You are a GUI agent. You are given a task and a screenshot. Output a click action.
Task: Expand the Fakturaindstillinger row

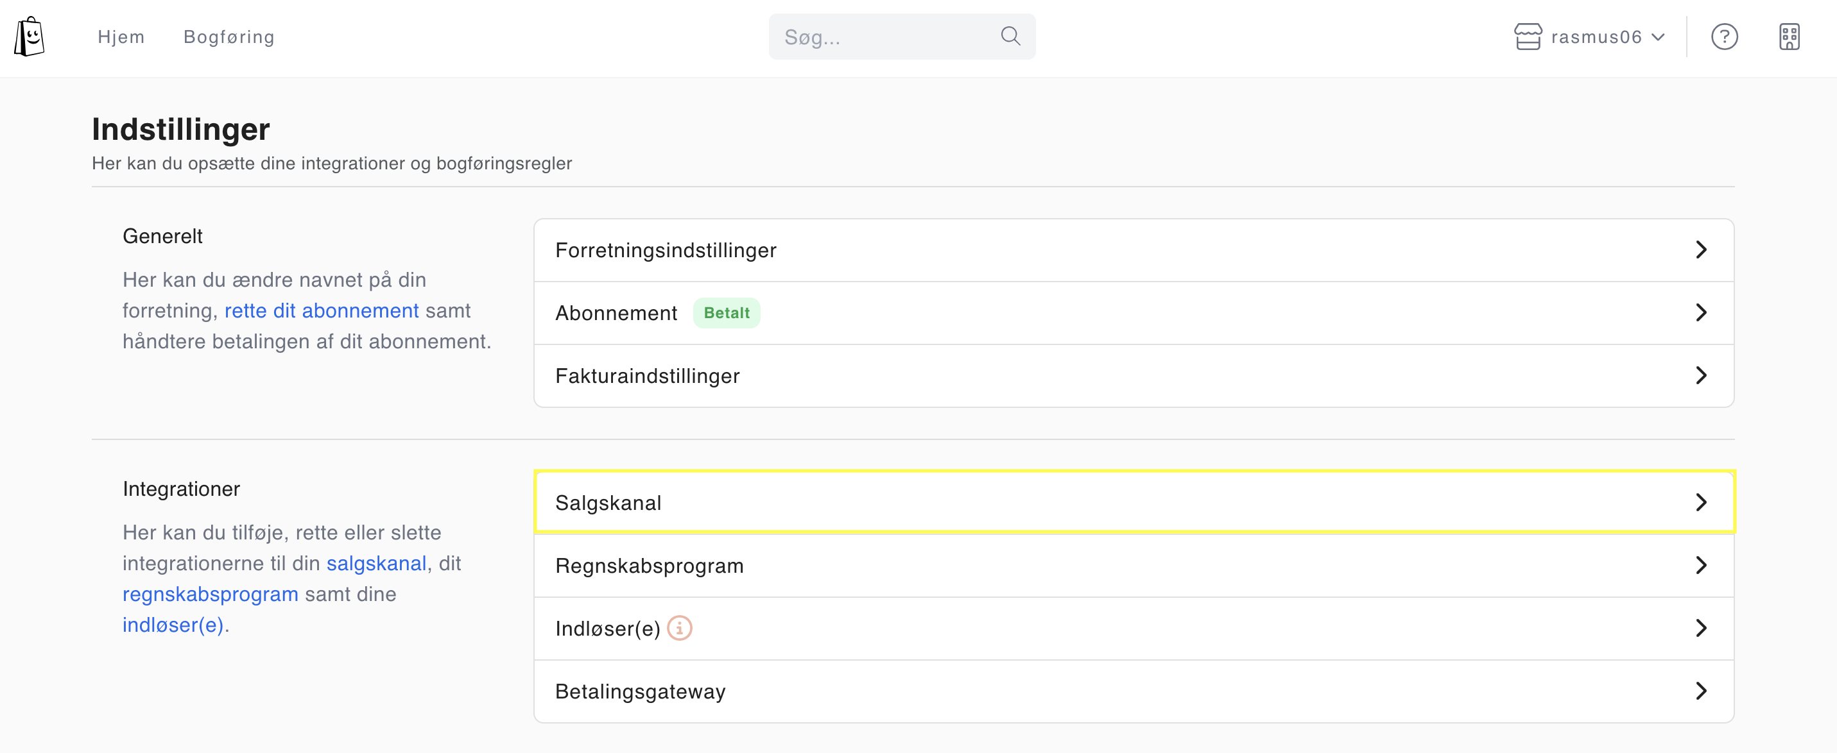1133,375
